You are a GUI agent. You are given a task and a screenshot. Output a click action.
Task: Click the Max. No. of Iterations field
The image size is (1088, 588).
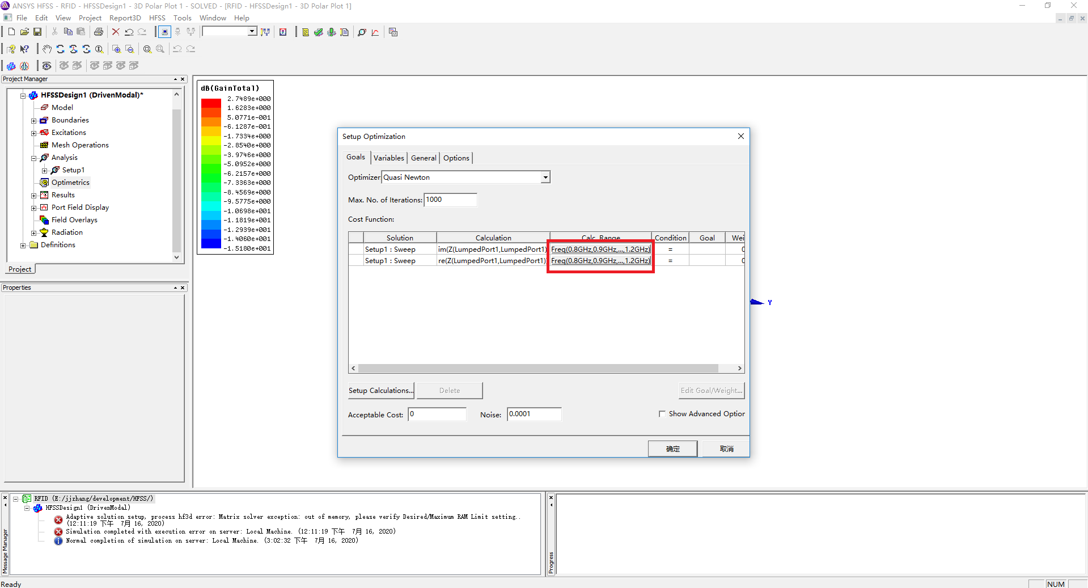point(450,200)
